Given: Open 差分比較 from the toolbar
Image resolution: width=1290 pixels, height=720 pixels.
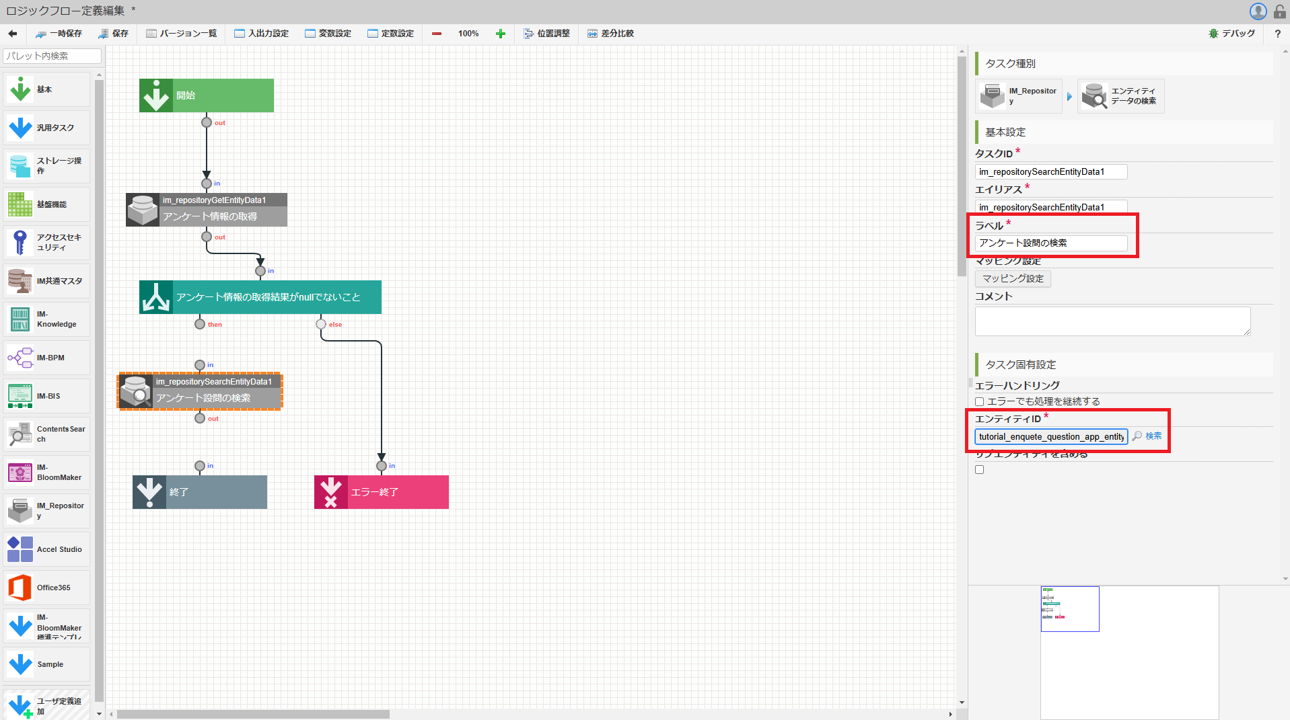Looking at the screenshot, I should [610, 33].
